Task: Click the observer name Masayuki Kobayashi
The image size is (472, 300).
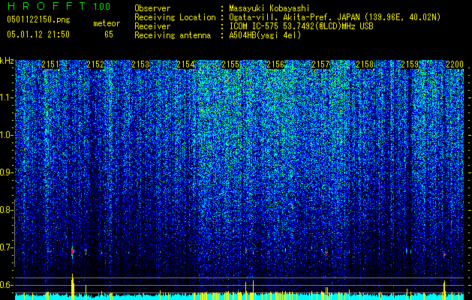Action: coord(269,8)
